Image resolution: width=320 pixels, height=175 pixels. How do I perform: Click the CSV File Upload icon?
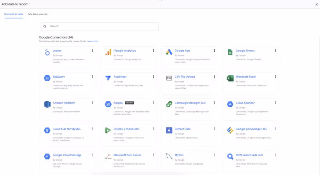pyautogui.click(x=169, y=78)
